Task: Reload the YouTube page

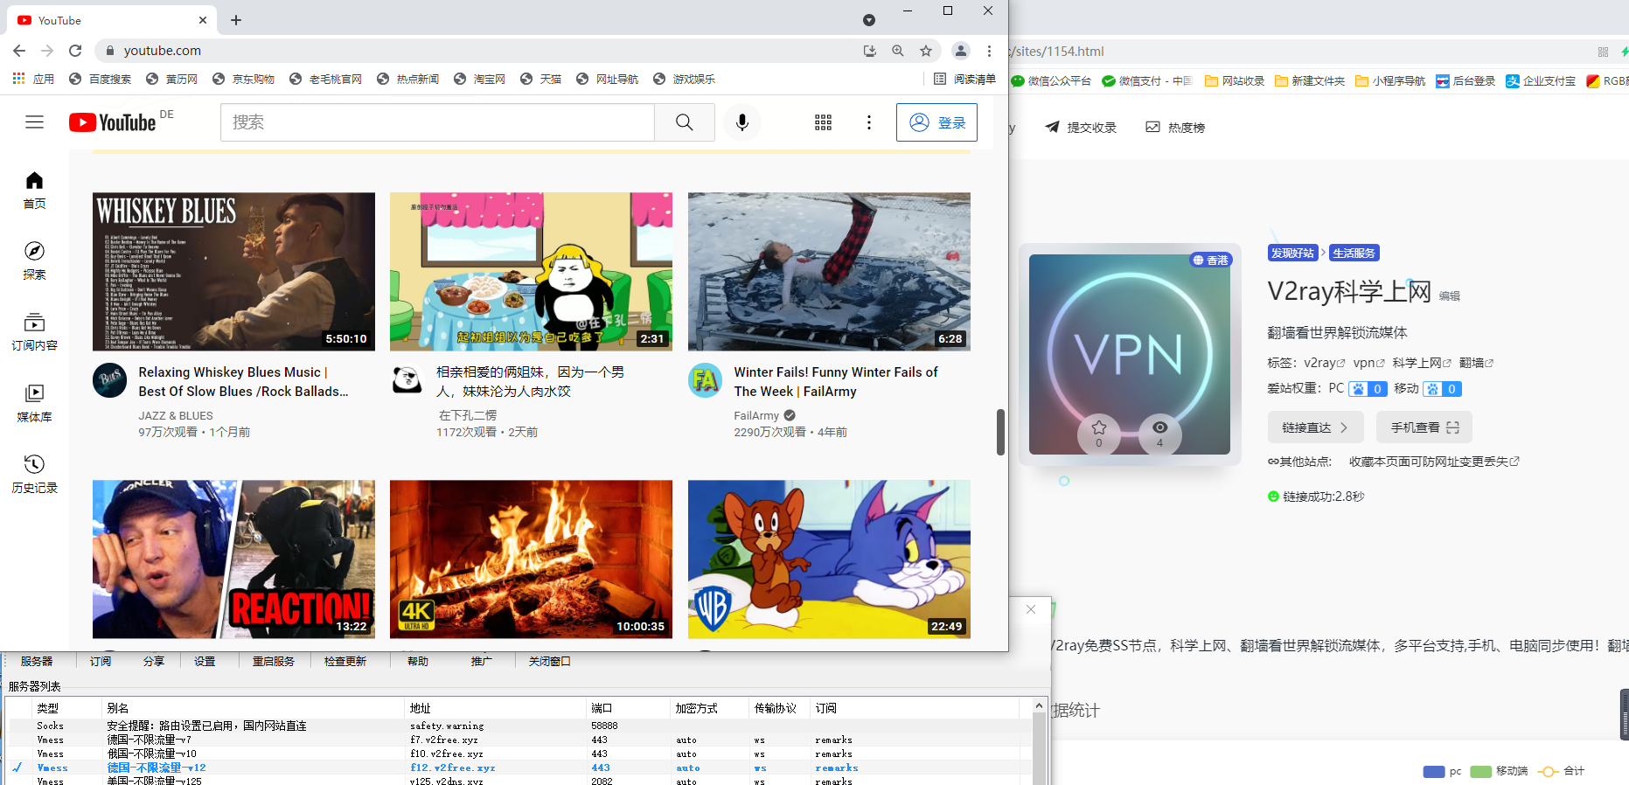Action: (x=75, y=51)
